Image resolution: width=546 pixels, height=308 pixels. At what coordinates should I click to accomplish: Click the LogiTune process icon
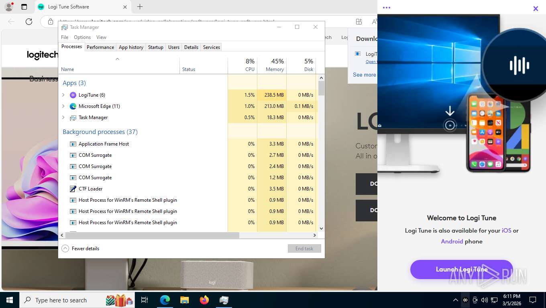(x=73, y=95)
